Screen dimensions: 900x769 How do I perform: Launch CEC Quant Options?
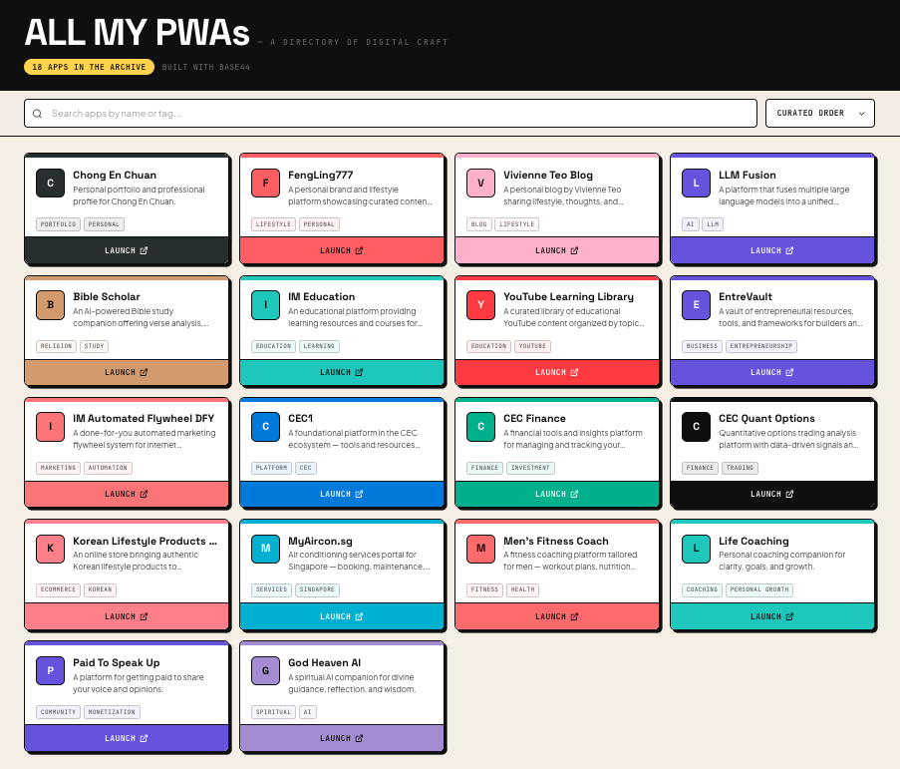pos(772,494)
